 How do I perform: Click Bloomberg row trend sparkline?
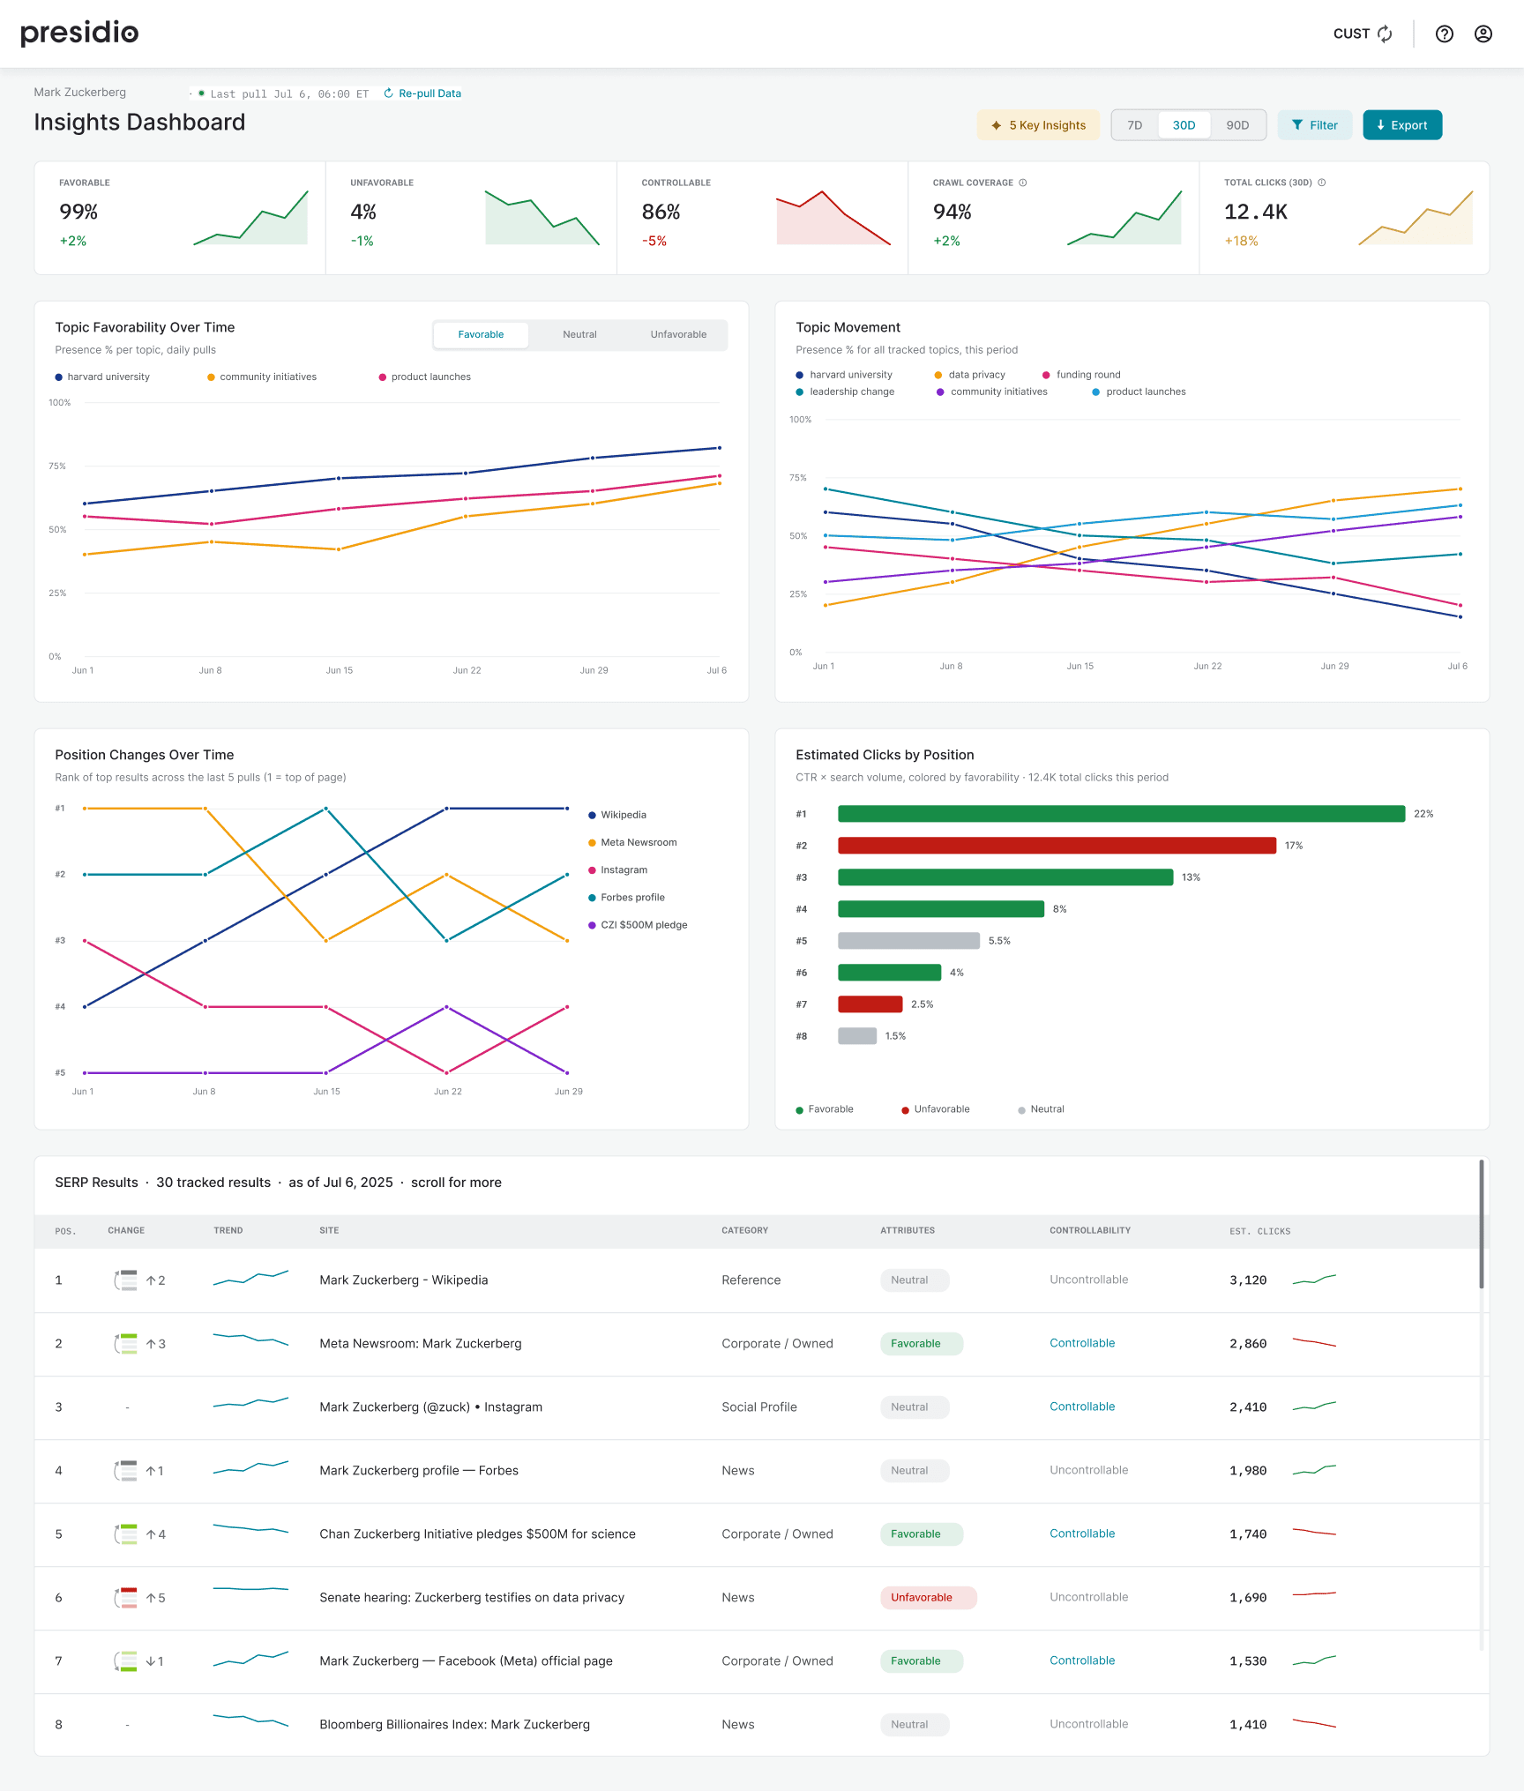pyautogui.click(x=250, y=1720)
